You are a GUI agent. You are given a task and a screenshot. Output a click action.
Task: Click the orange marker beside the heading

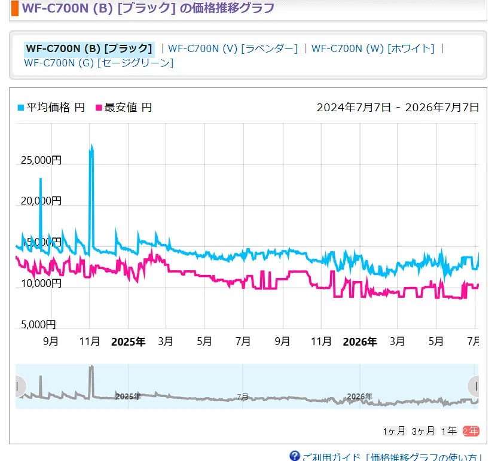pos(15,8)
